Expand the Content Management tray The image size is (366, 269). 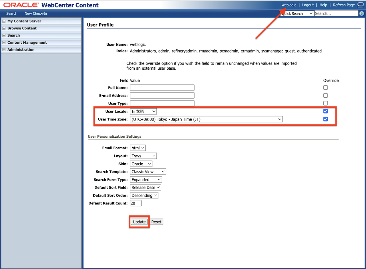4,43
